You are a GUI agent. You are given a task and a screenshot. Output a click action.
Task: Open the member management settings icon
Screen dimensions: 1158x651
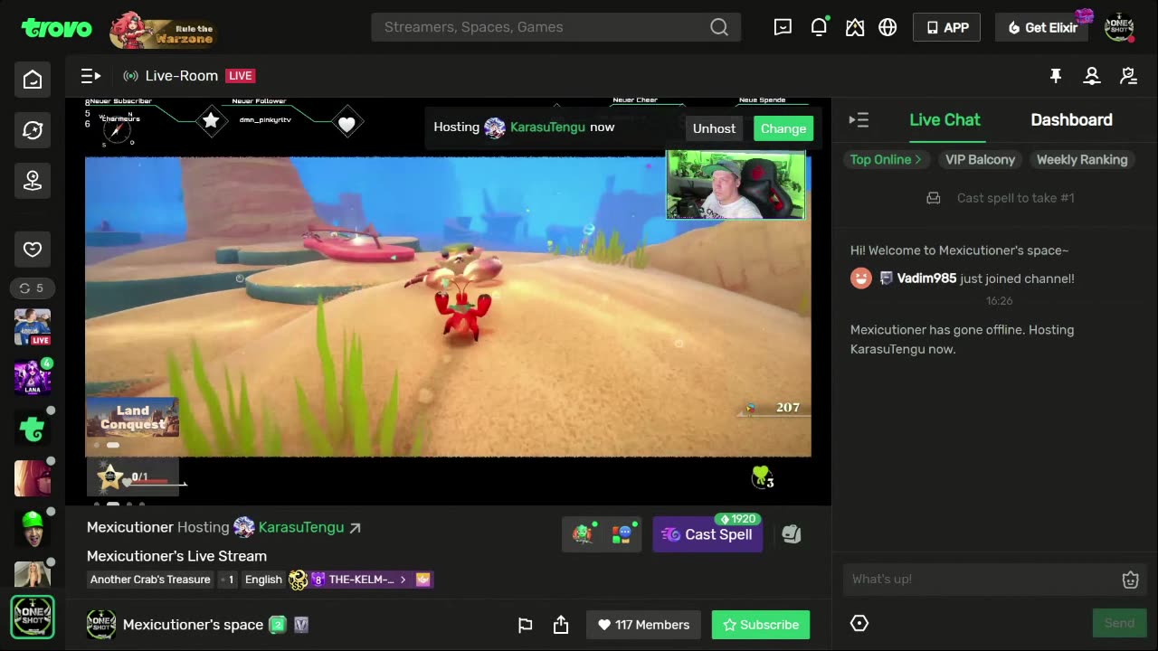tap(1128, 76)
